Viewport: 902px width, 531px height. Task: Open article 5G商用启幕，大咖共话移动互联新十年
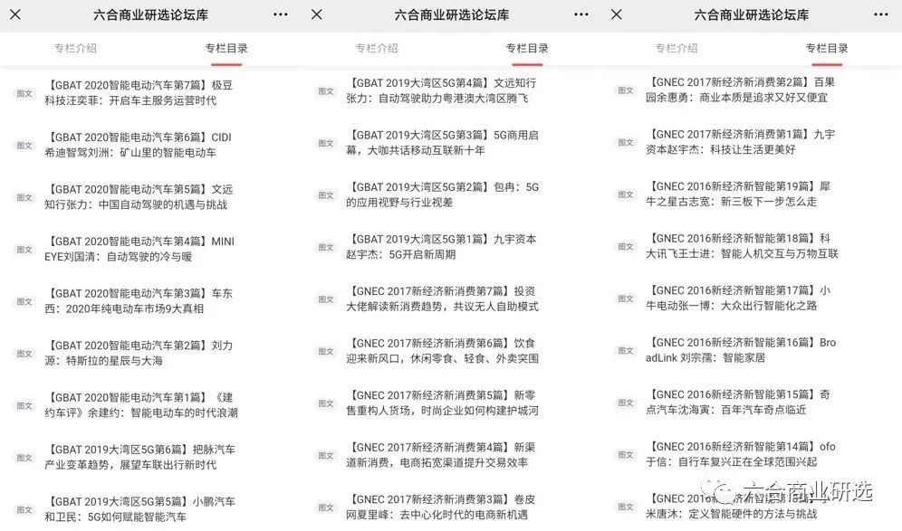point(442,143)
